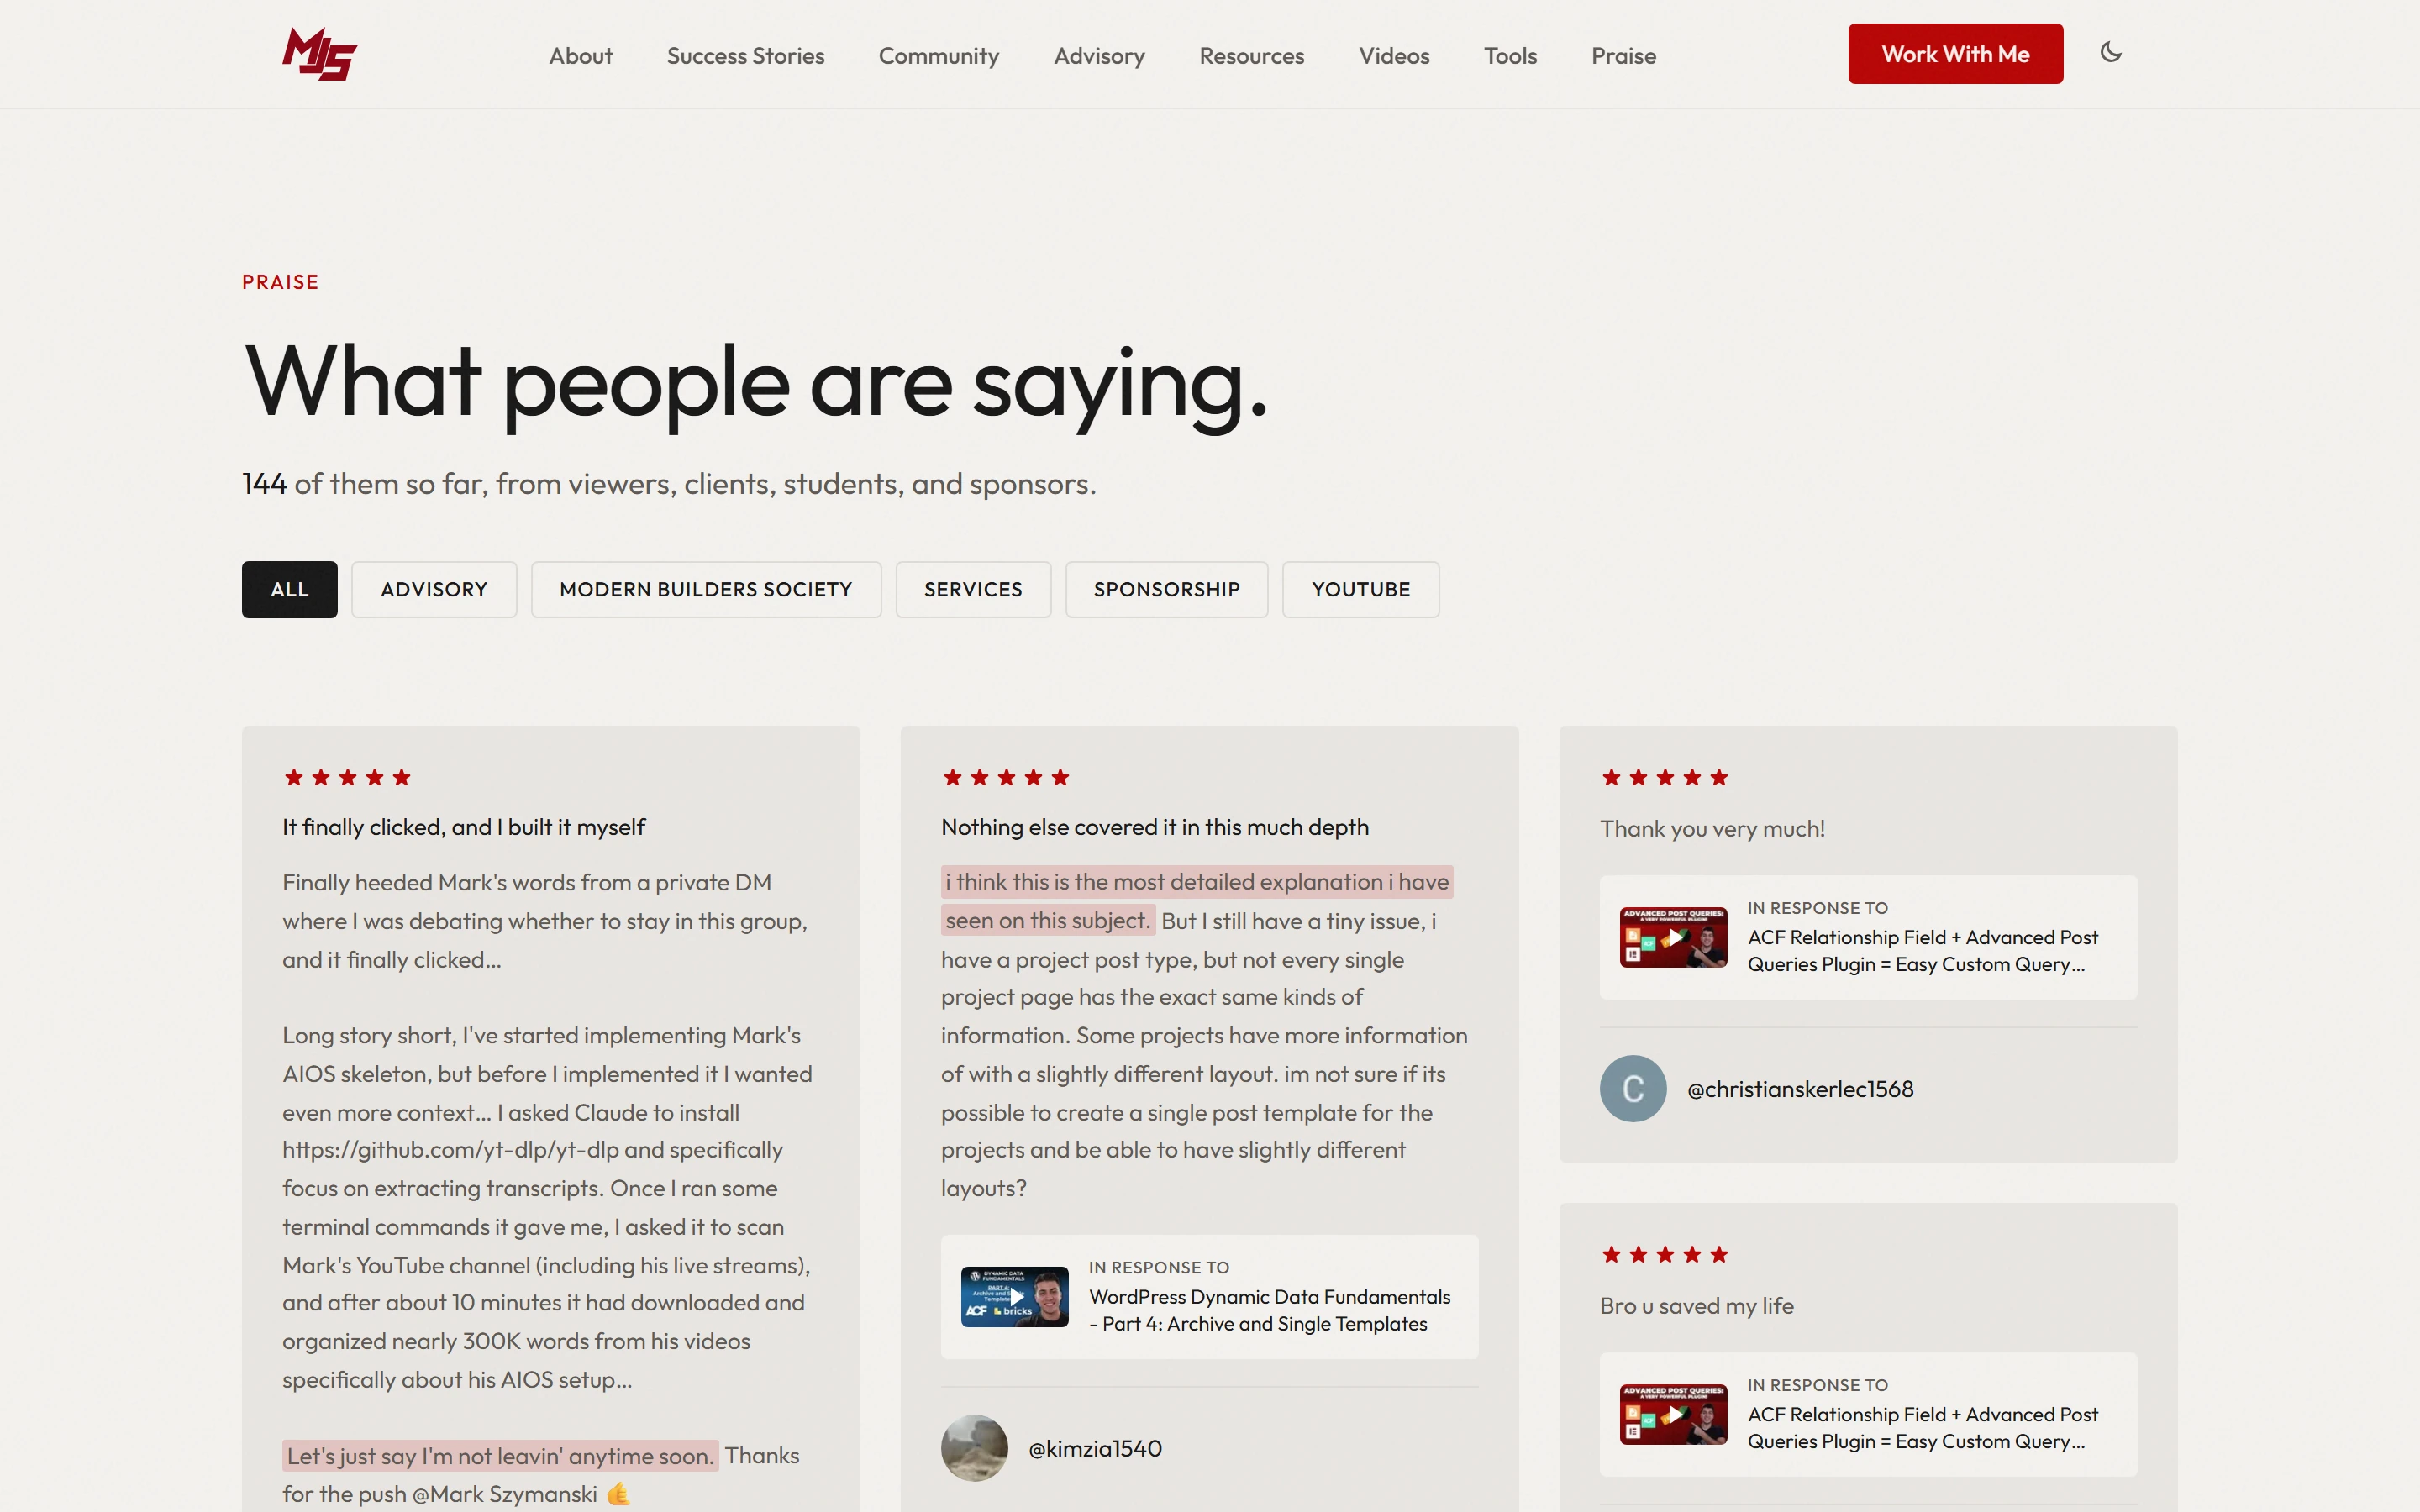Click the @kimzia1540 username

[1095, 1448]
